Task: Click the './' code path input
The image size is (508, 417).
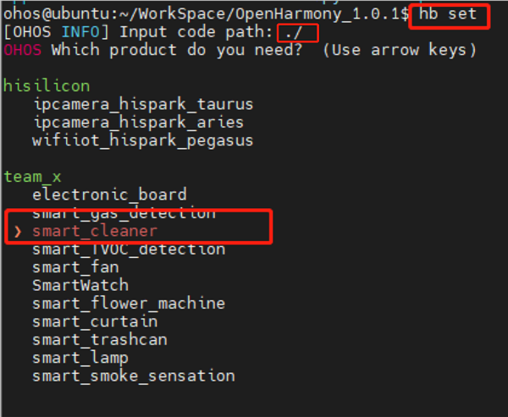Action: click(296, 32)
